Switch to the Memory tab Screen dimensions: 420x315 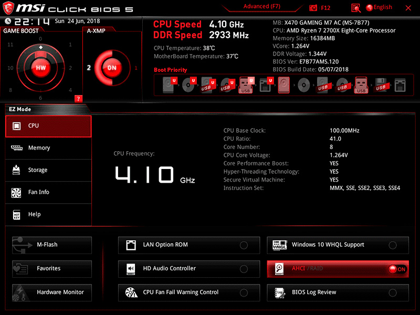click(x=48, y=148)
